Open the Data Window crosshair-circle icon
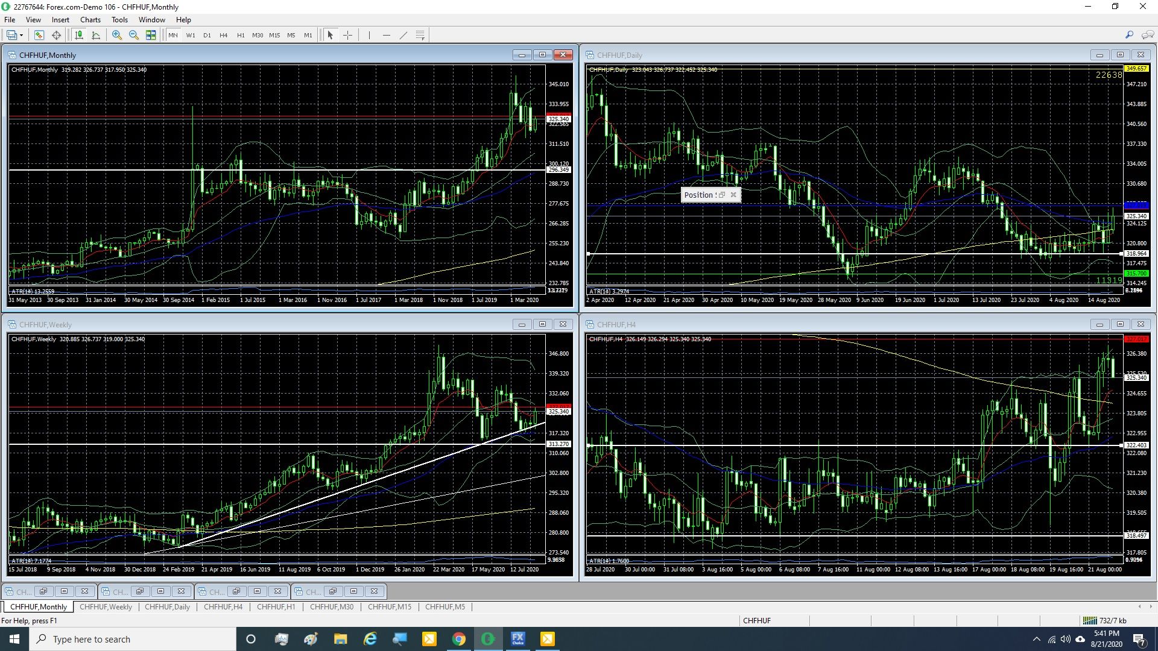This screenshot has height=651, width=1158. click(x=56, y=35)
